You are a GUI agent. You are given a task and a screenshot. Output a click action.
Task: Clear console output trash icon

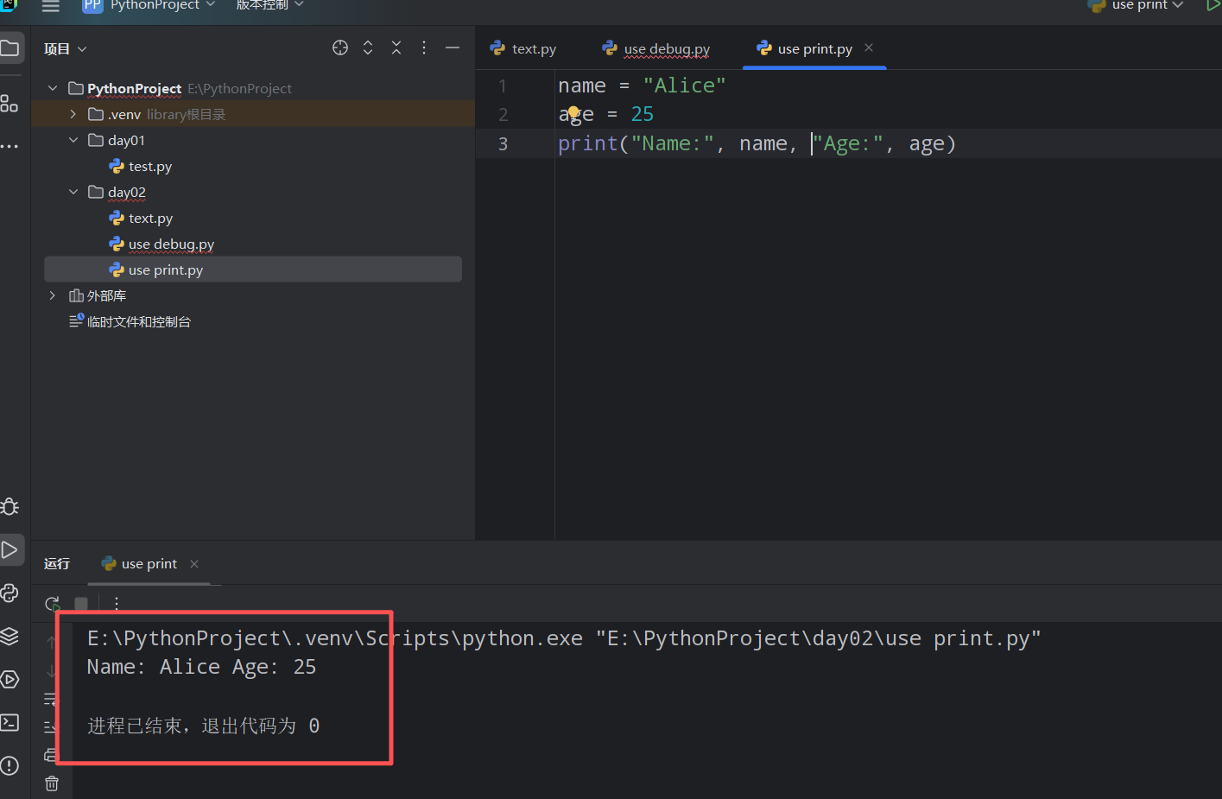pyautogui.click(x=52, y=783)
